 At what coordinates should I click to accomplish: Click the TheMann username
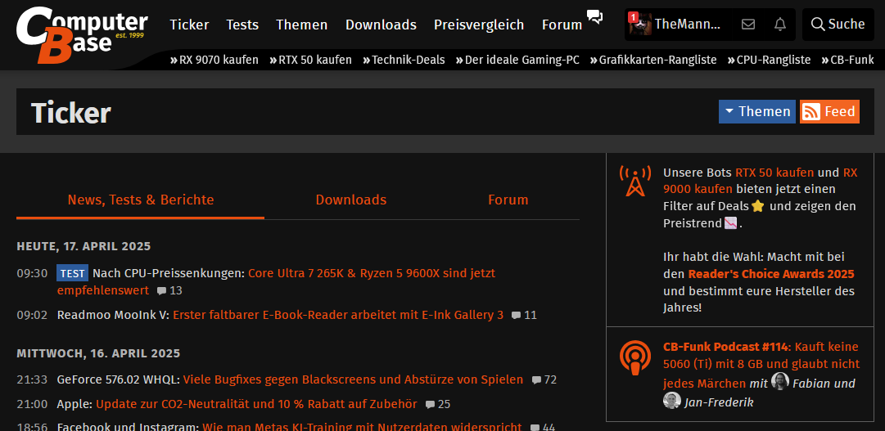pyautogui.click(x=688, y=25)
